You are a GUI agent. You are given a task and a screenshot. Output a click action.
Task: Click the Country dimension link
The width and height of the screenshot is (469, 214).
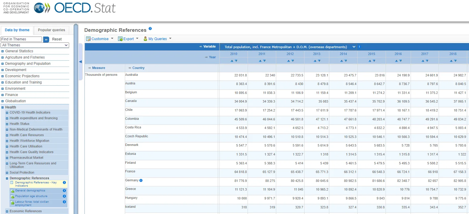[138, 68]
